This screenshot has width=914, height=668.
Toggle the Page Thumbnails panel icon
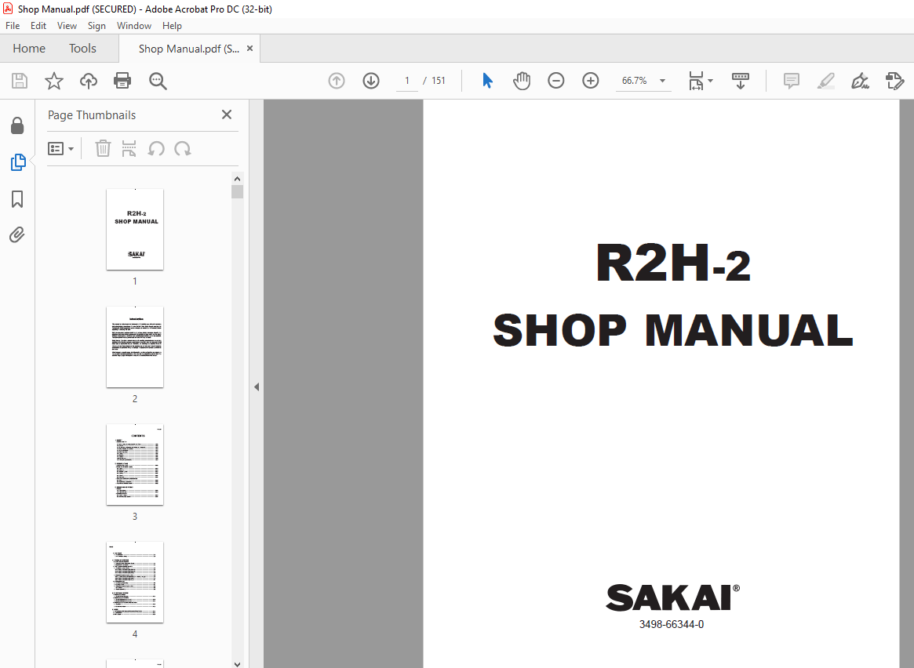(18, 162)
